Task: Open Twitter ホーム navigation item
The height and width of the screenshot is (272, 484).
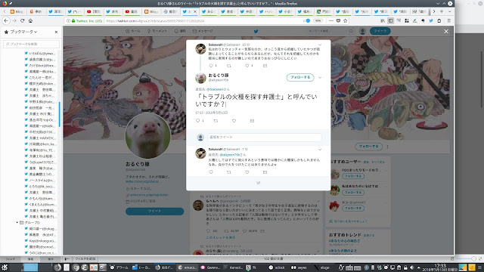Action: (x=133, y=31)
